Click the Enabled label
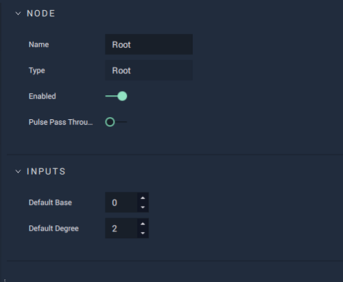The height and width of the screenshot is (282, 343). (x=43, y=96)
